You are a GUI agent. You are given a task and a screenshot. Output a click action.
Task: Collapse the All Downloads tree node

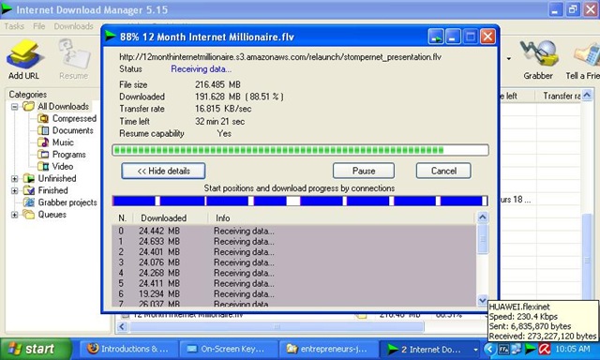pyautogui.click(x=15, y=107)
